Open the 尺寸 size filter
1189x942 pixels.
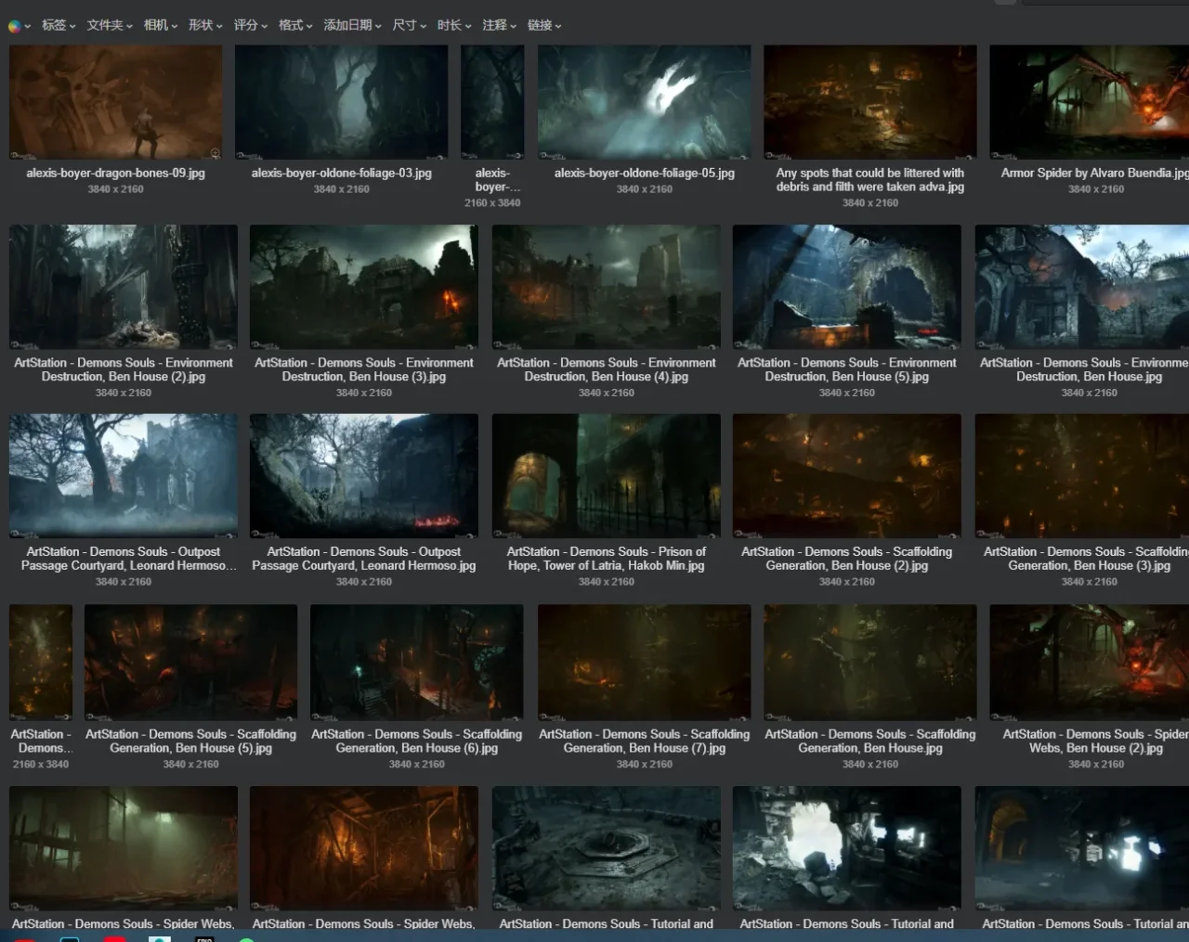click(409, 25)
